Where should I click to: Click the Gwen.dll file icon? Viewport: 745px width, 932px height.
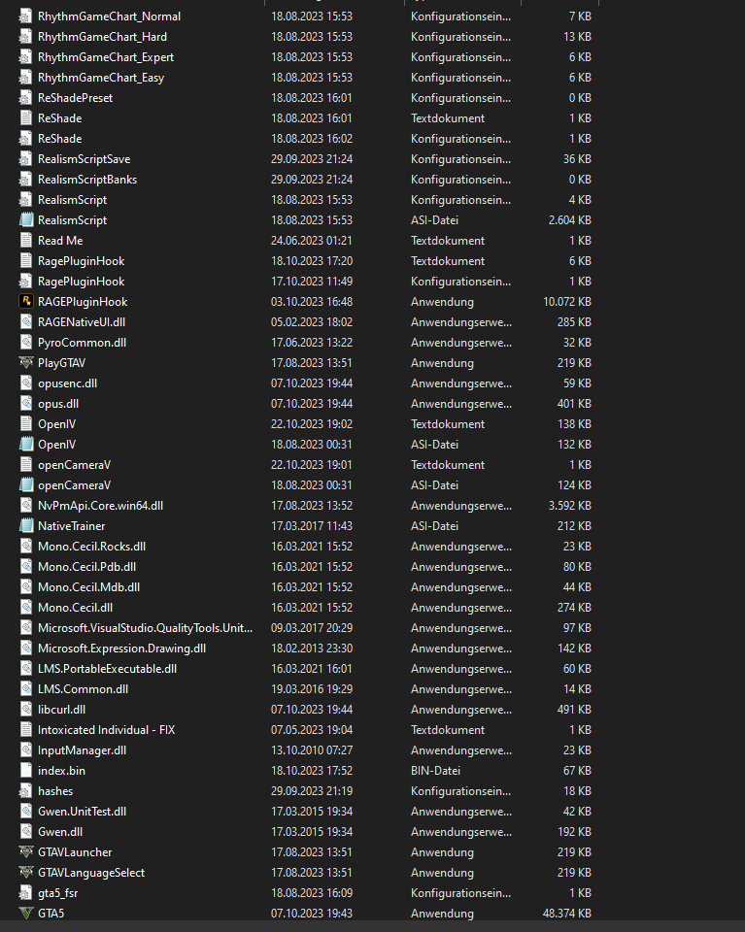click(x=25, y=832)
